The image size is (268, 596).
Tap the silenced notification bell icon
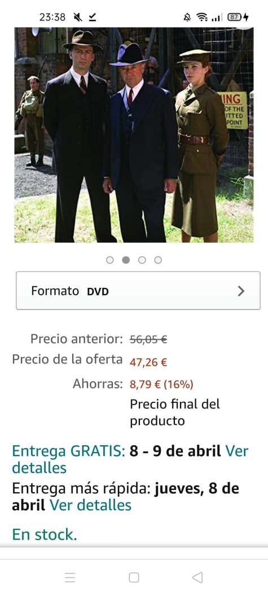[x=187, y=17]
